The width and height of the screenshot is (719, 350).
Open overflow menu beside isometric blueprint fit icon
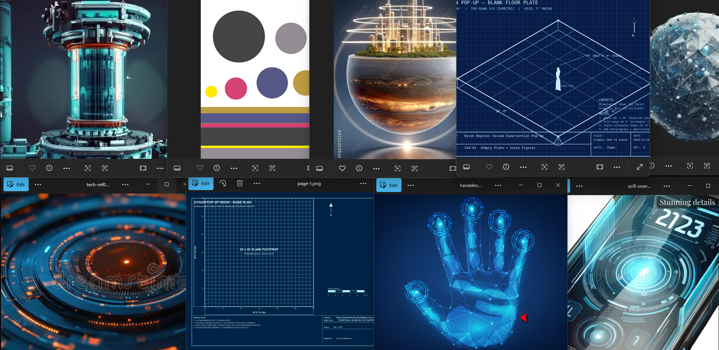point(617,167)
